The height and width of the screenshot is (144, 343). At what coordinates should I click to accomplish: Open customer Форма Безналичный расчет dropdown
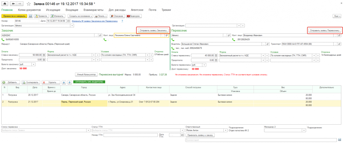pos(94,55)
